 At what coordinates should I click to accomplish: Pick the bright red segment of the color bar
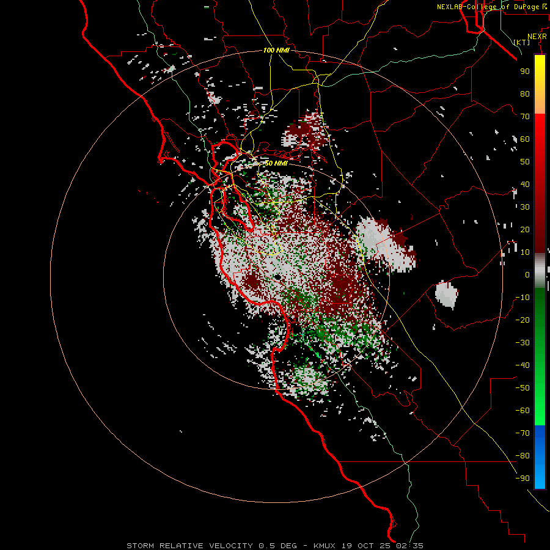click(x=540, y=127)
